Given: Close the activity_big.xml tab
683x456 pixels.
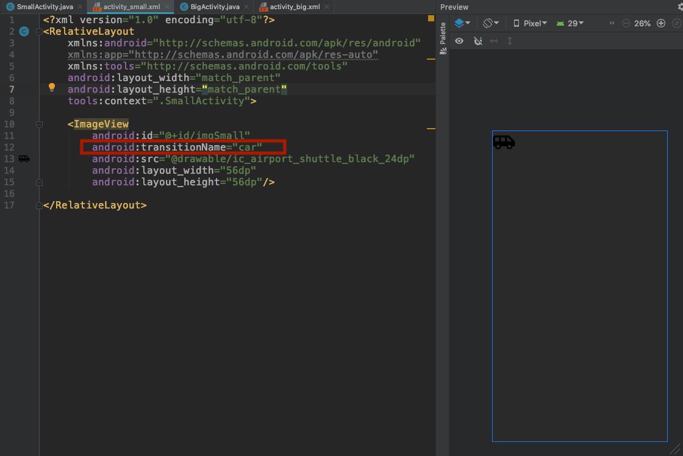Looking at the screenshot, I should [x=327, y=7].
